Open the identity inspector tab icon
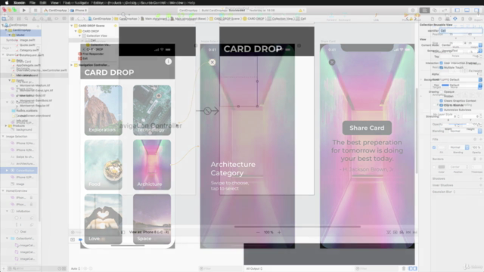 coord(448,19)
